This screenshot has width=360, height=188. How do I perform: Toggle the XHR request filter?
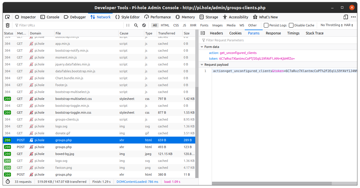[x=193, y=25]
